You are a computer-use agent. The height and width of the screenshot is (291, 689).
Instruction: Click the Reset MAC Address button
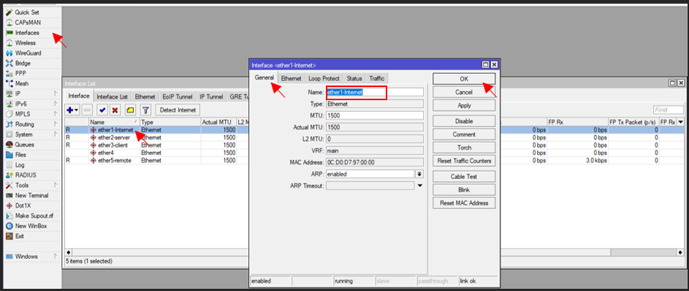point(464,203)
